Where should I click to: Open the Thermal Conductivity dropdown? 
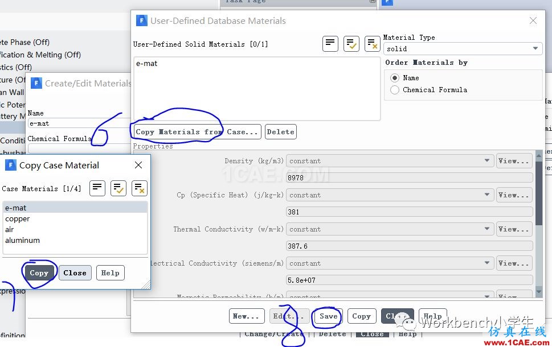coord(390,229)
